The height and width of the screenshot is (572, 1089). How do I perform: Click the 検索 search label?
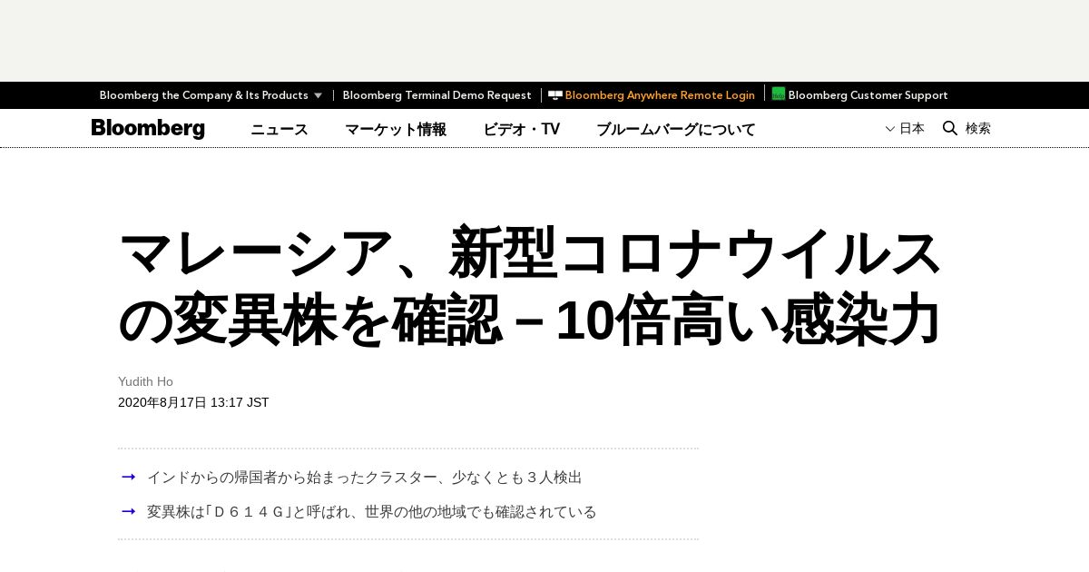click(x=978, y=128)
